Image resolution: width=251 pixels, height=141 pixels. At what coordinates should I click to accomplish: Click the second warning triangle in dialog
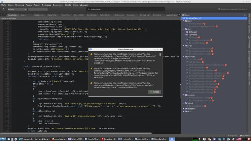pyautogui.click(x=91, y=68)
